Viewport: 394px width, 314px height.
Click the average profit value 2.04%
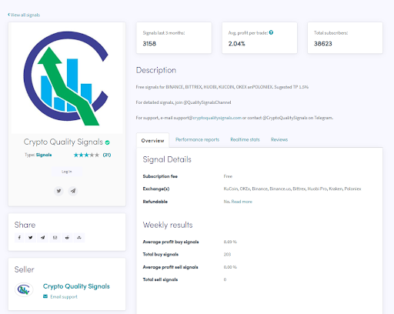coord(236,44)
